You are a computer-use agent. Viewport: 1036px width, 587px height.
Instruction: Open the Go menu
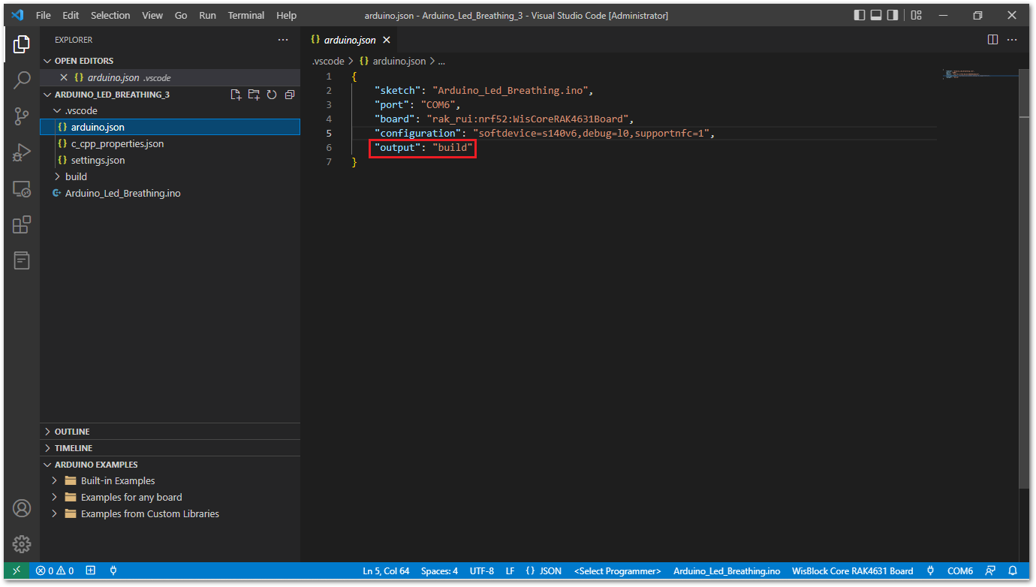[x=181, y=15]
